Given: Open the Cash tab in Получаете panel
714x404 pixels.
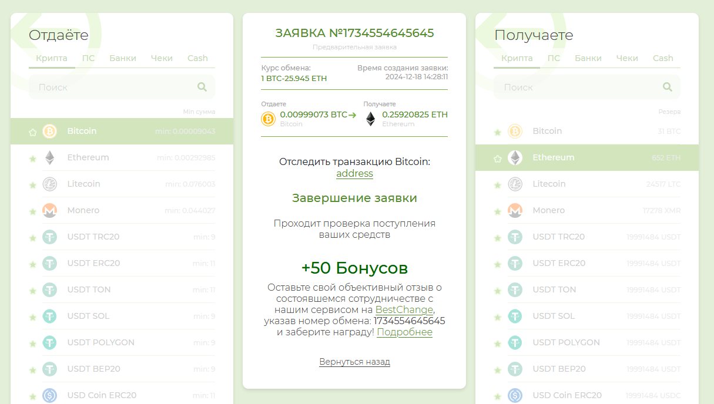Looking at the screenshot, I should point(662,58).
